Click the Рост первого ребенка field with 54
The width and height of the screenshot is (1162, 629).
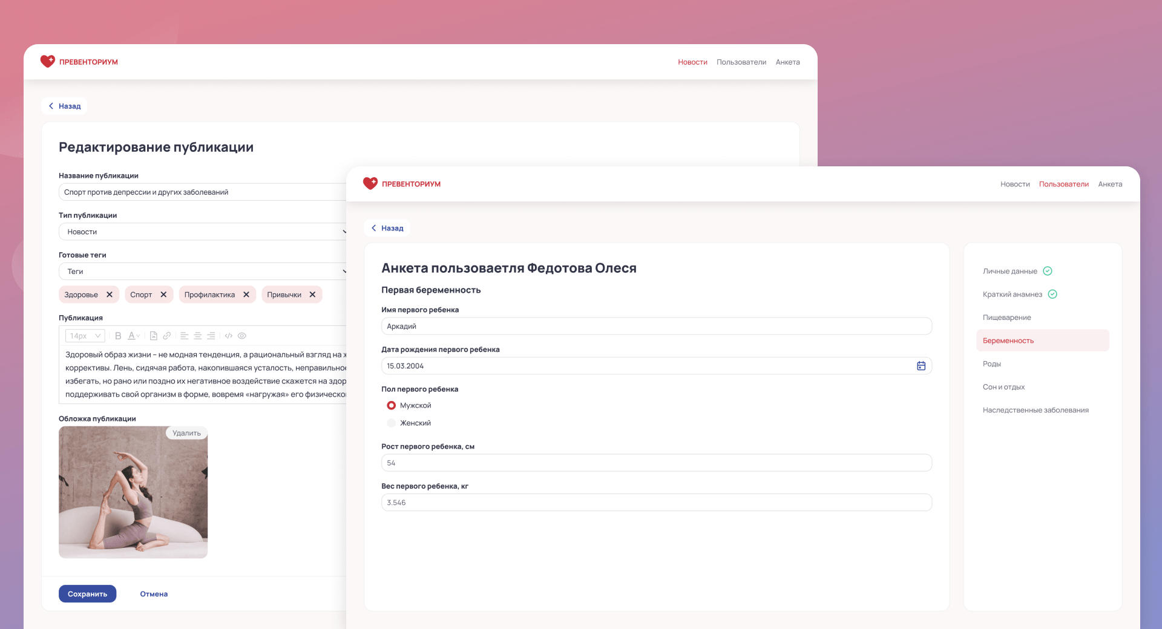[657, 463]
